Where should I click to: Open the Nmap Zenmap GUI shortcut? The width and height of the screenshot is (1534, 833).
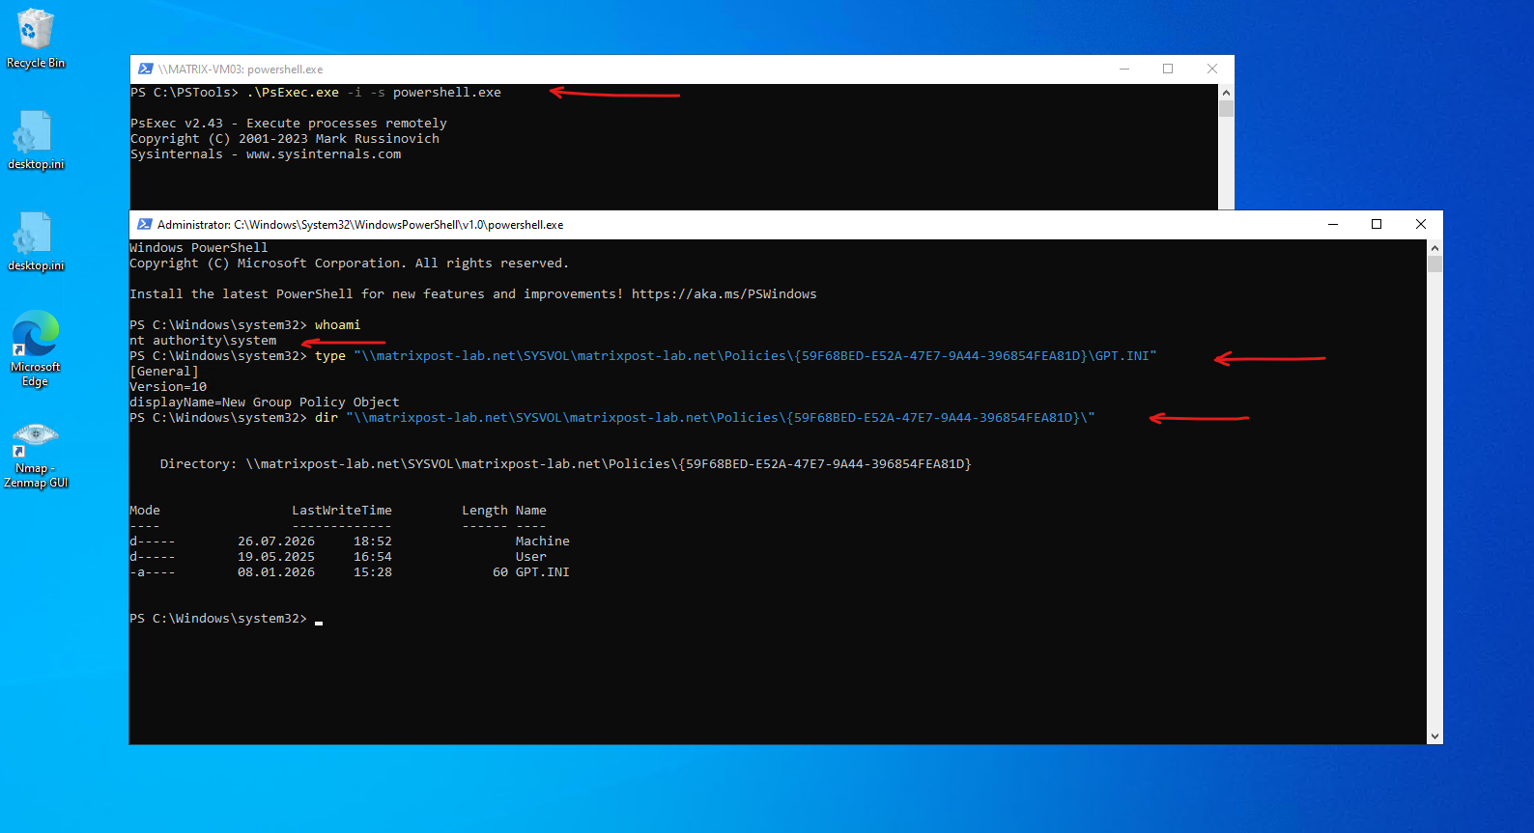click(36, 455)
